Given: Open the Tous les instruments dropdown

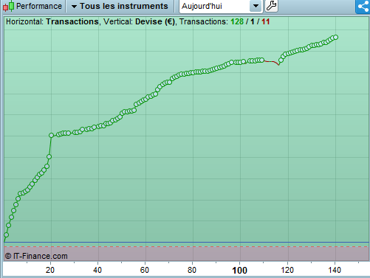Looking at the screenshot, I should [120, 6].
